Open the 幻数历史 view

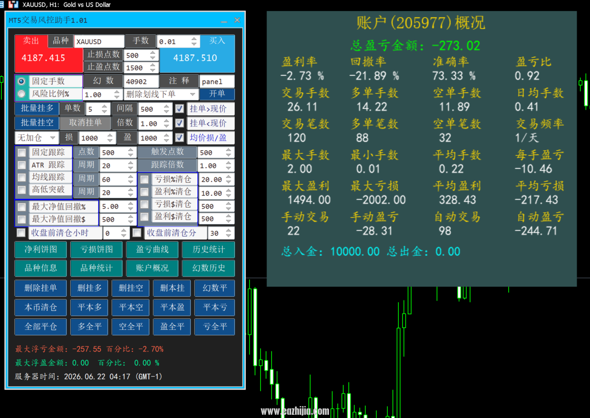209,268
